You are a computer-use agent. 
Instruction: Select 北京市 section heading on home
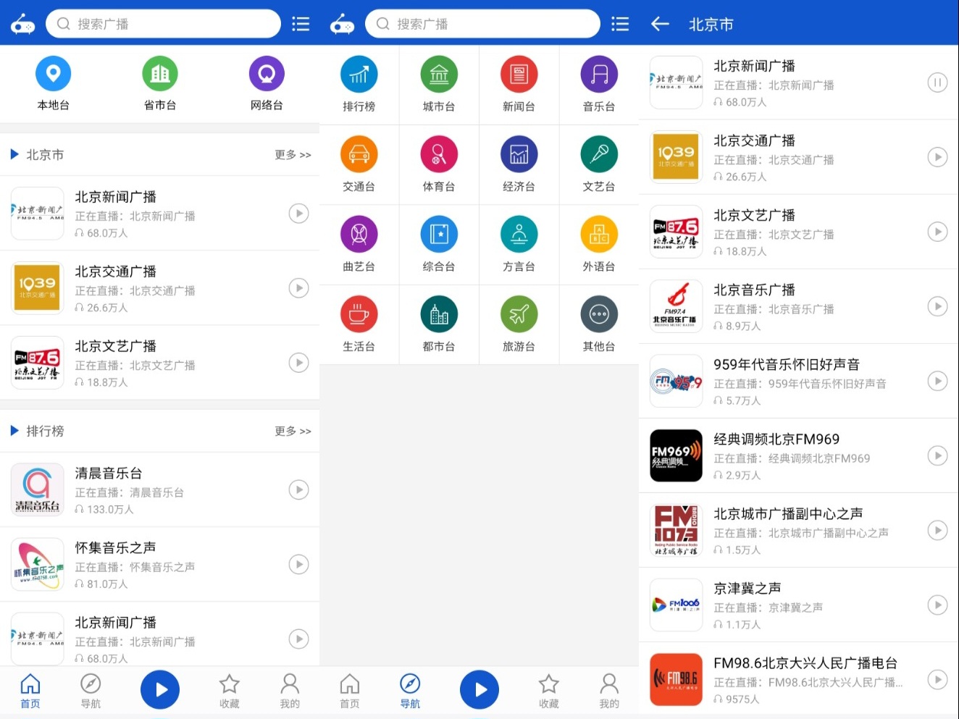tap(45, 154)
